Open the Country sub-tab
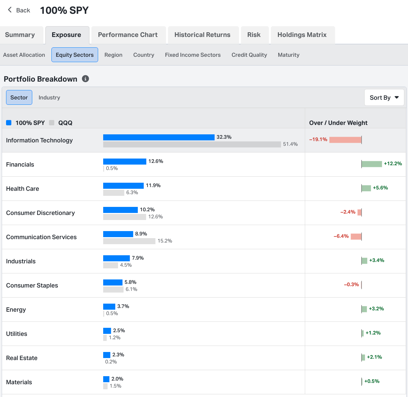Image resolution: width=408 pixels, height=397 pixels. pos(144,55)
